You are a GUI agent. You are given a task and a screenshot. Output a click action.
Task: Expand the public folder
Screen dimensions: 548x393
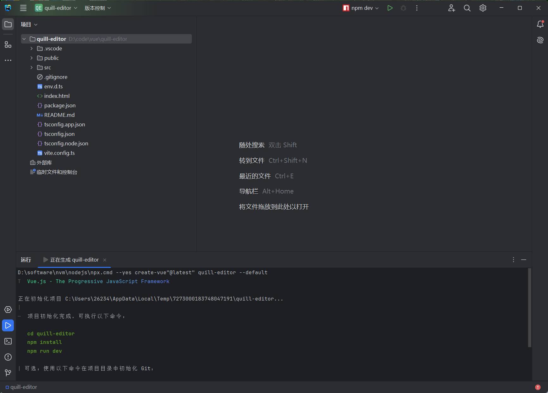click(x=31, y=58)
